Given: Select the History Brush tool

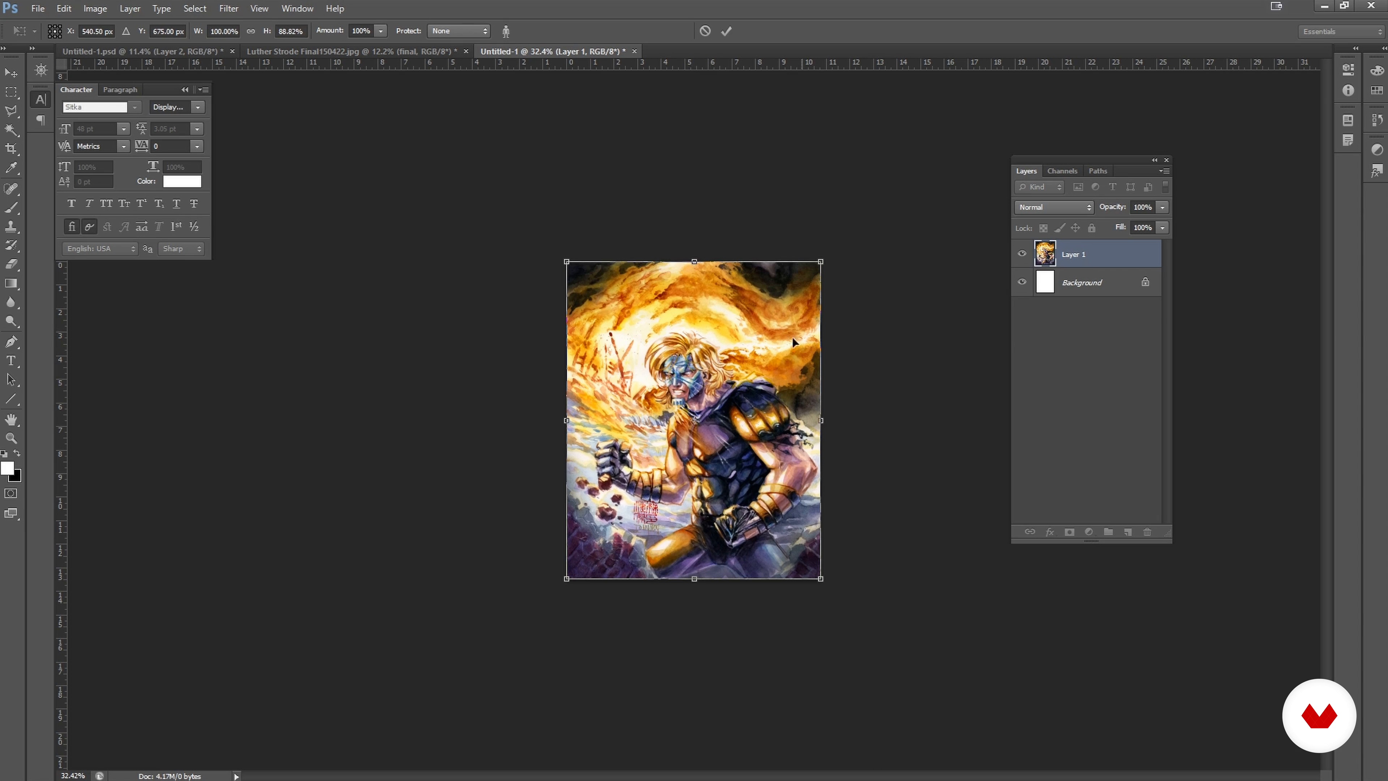Looking at the screenshot, I should pos(11,245).
